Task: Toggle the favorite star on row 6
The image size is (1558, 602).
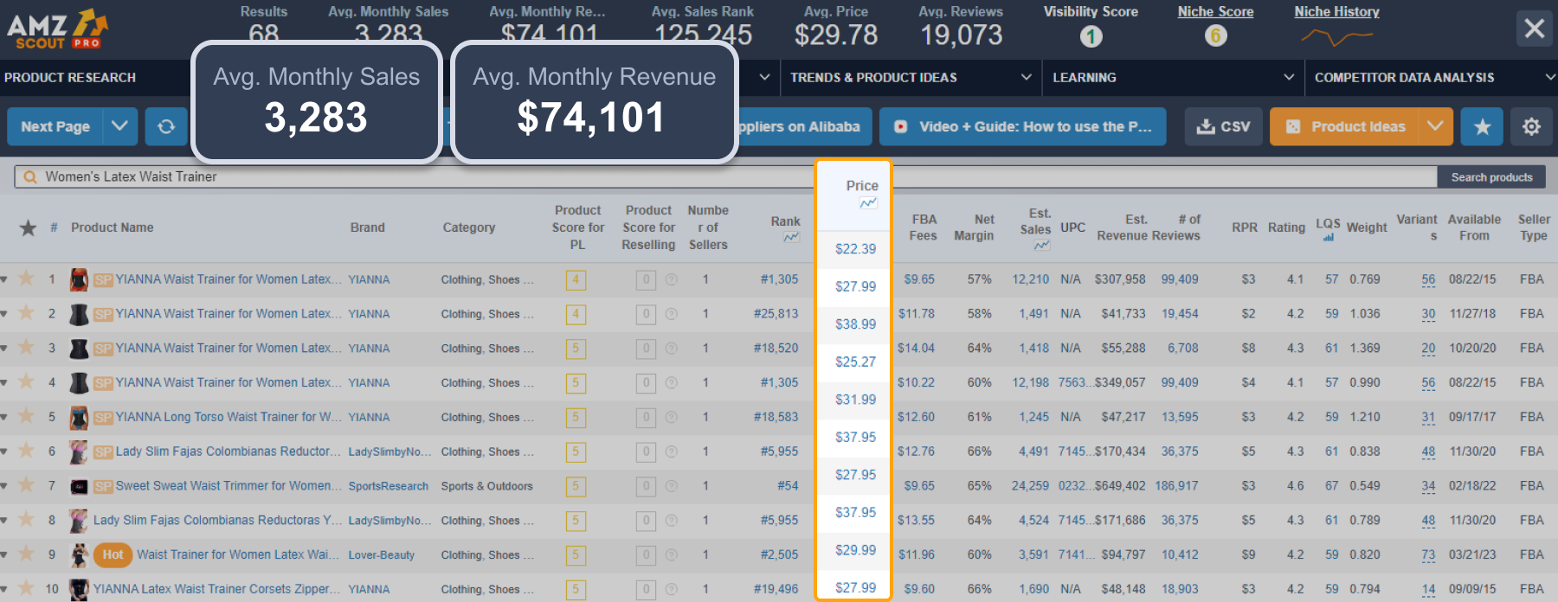Action: 27,450
